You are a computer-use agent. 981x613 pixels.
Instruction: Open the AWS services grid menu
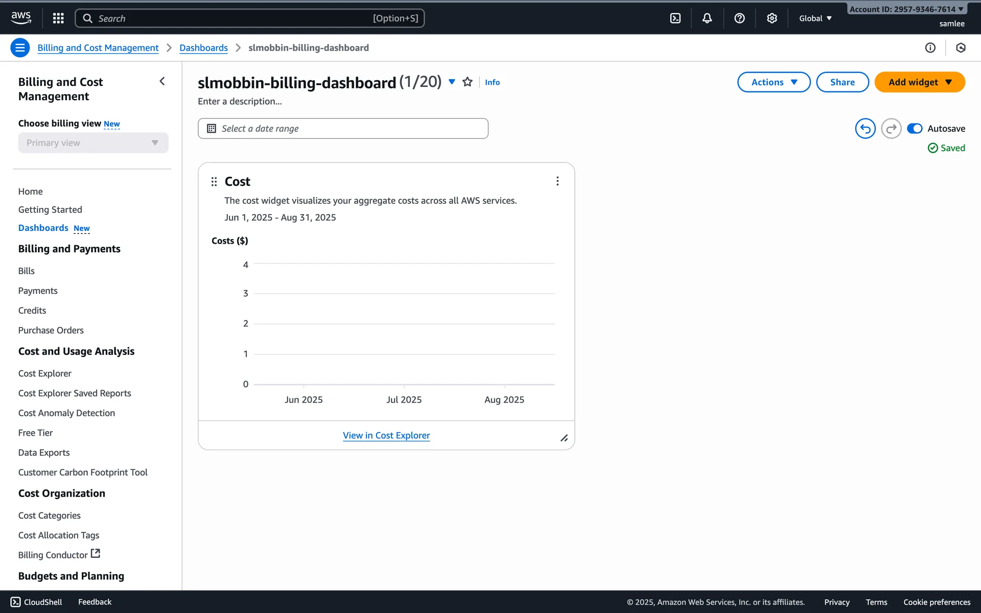click(x=58, y=18)
